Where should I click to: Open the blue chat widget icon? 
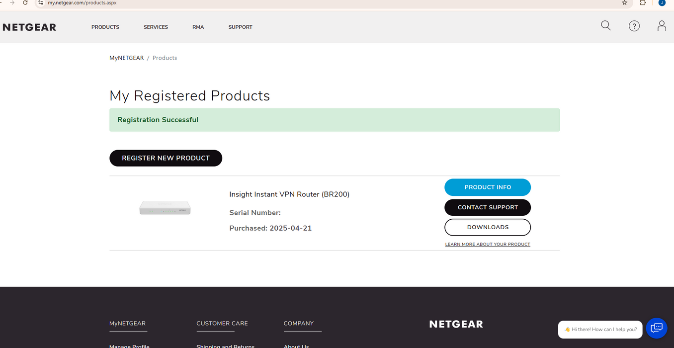coord(656,328)
